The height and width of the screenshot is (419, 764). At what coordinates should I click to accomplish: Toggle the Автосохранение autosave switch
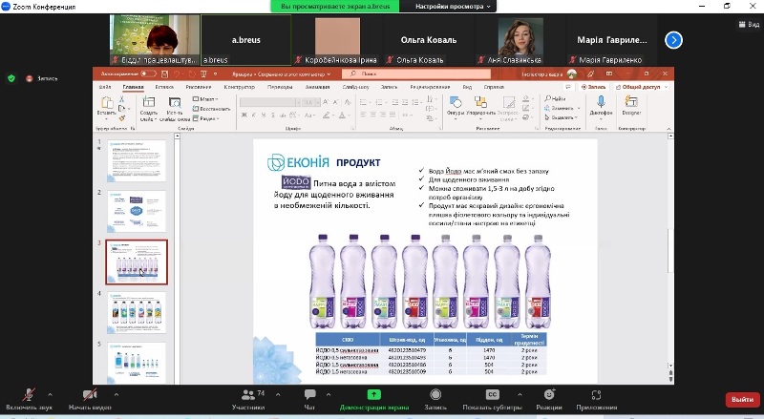point(149,74)
